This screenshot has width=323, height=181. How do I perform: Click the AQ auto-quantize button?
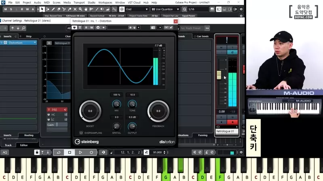5,152
